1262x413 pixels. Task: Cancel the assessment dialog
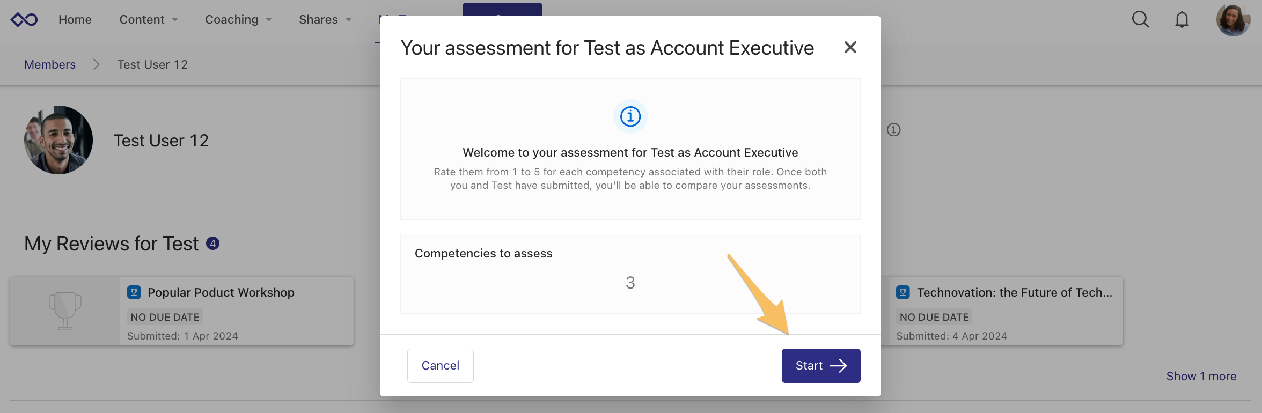pos(440,365)
